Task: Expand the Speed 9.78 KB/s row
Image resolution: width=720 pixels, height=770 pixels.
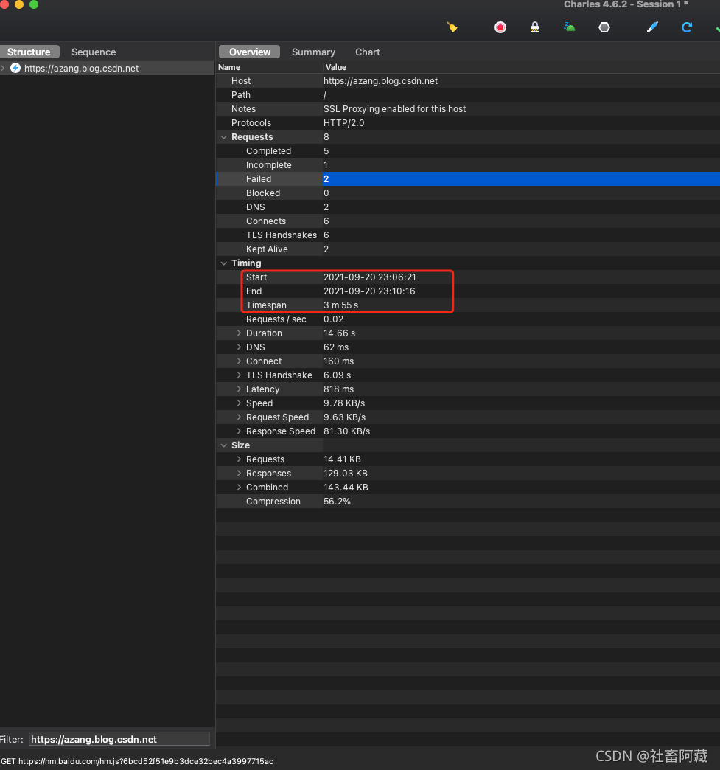Action: [x=239, y=403]
